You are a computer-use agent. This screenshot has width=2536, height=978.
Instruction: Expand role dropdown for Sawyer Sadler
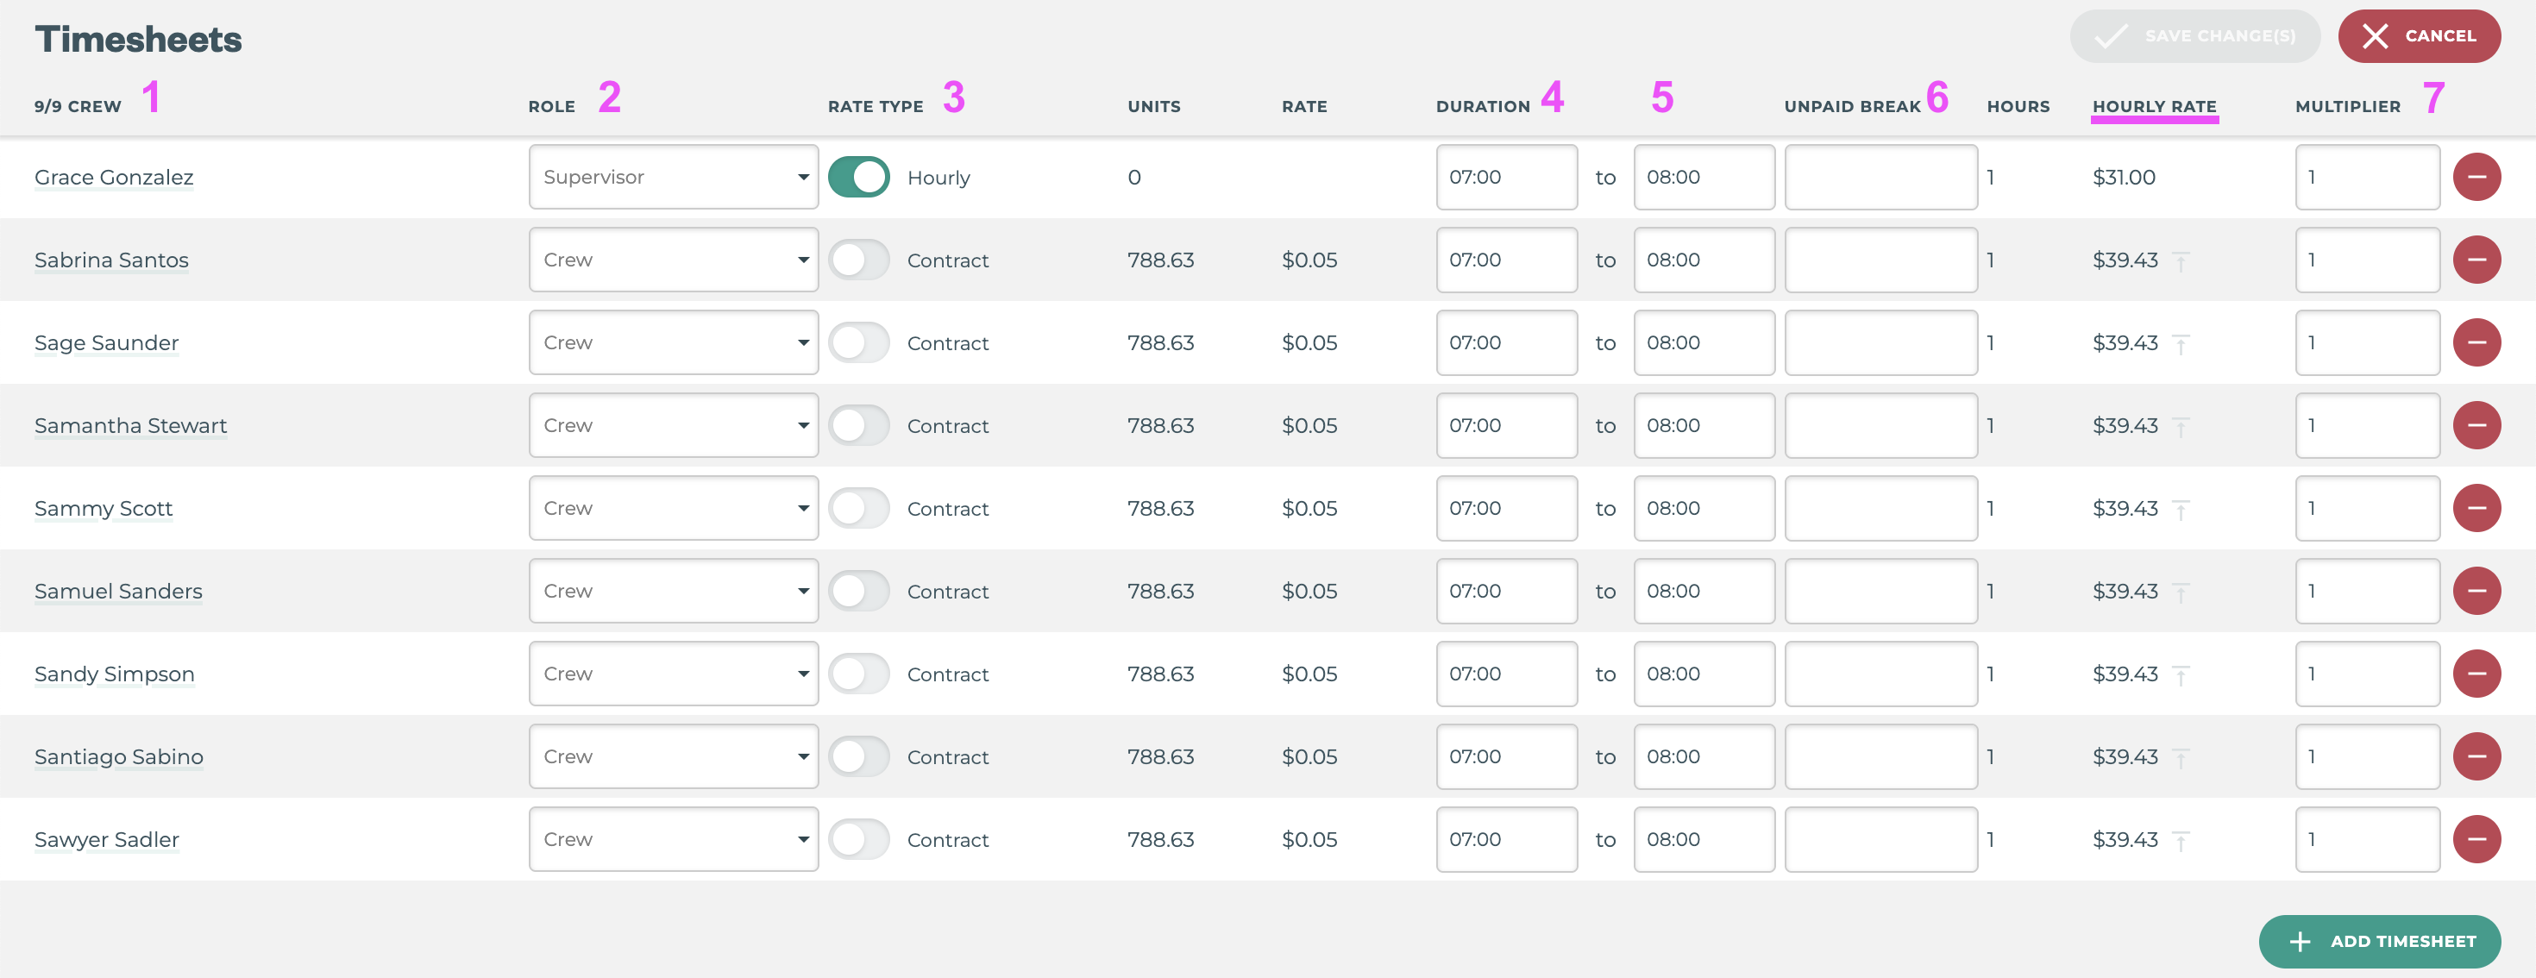674,839
